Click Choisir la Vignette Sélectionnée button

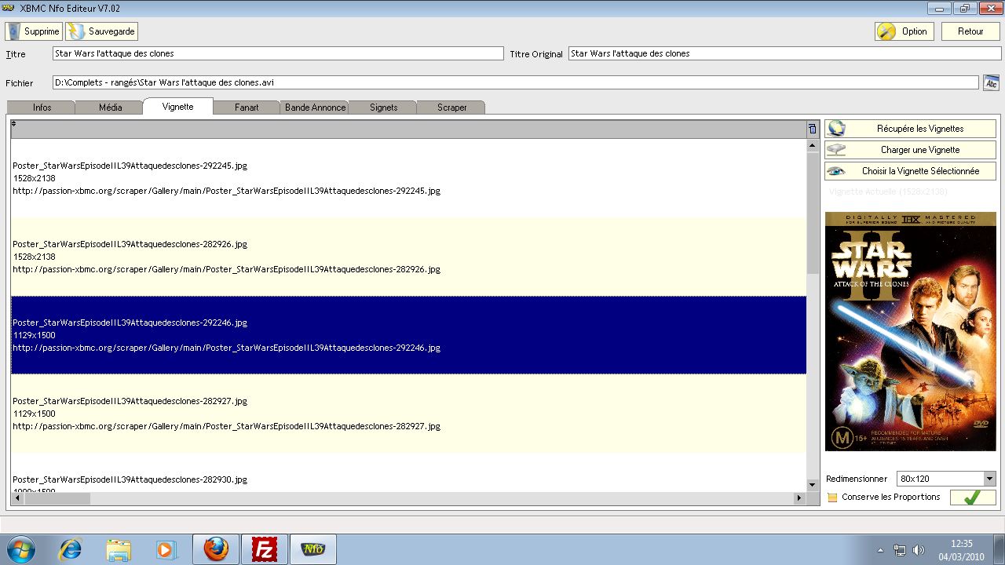pos(910,171)
